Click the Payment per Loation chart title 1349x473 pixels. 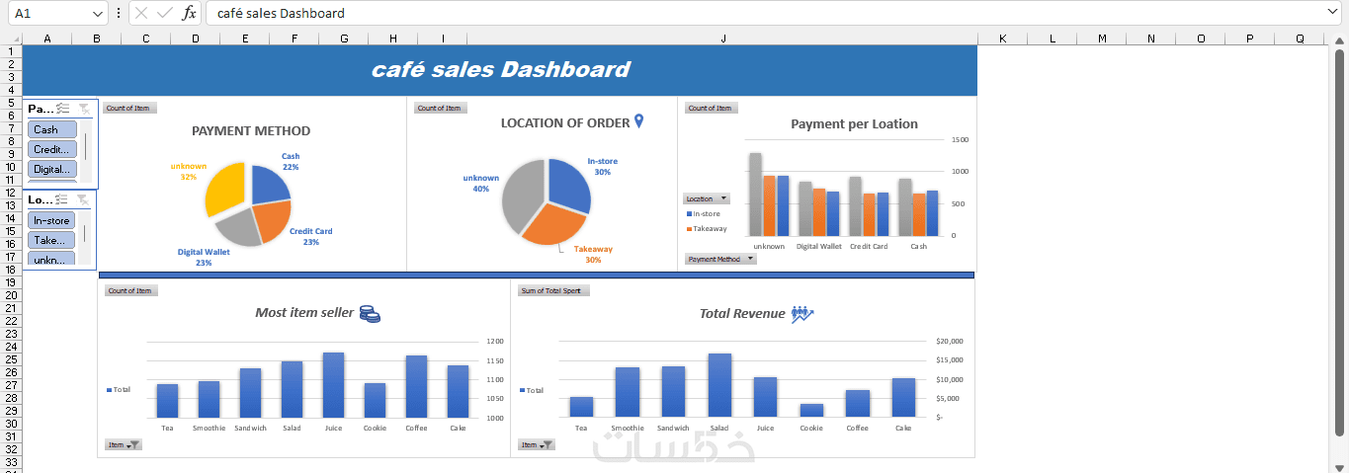854,124
